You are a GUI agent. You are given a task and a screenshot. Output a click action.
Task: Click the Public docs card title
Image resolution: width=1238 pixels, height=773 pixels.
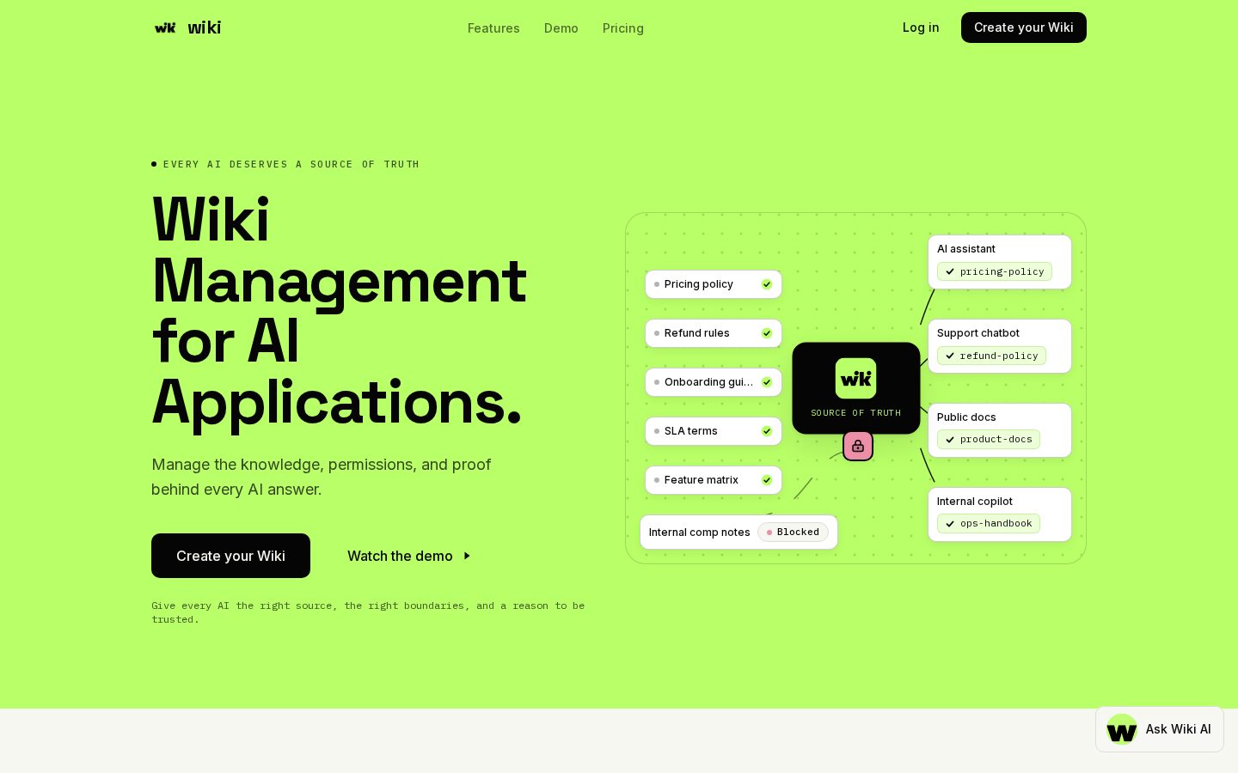(966, 417)
